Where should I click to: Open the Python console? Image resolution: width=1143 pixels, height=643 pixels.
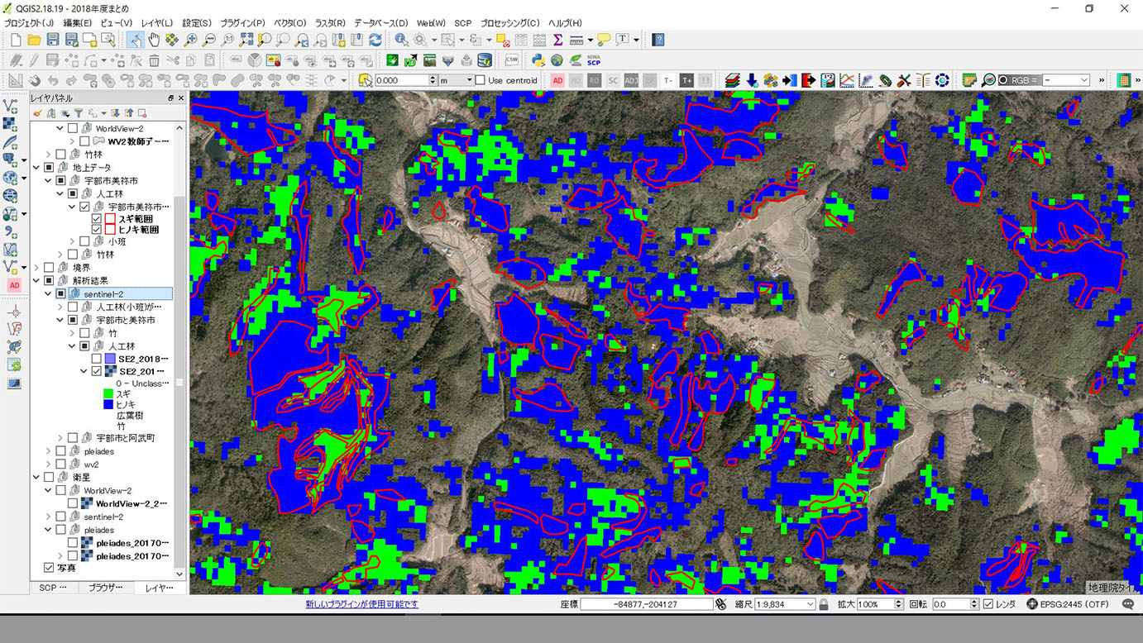(538, 60)
